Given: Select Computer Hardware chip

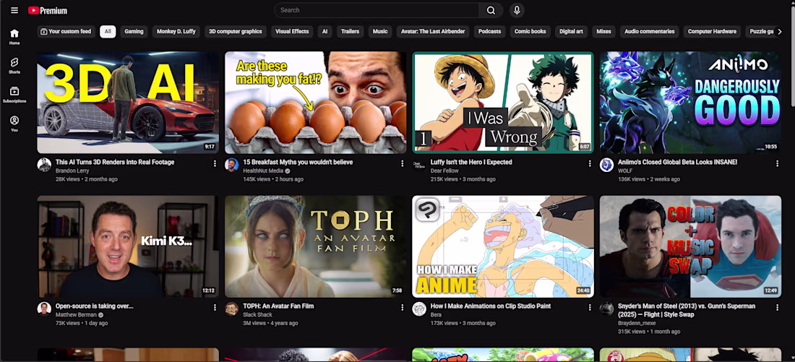Looking at the screenshot, I should point(712,32).
